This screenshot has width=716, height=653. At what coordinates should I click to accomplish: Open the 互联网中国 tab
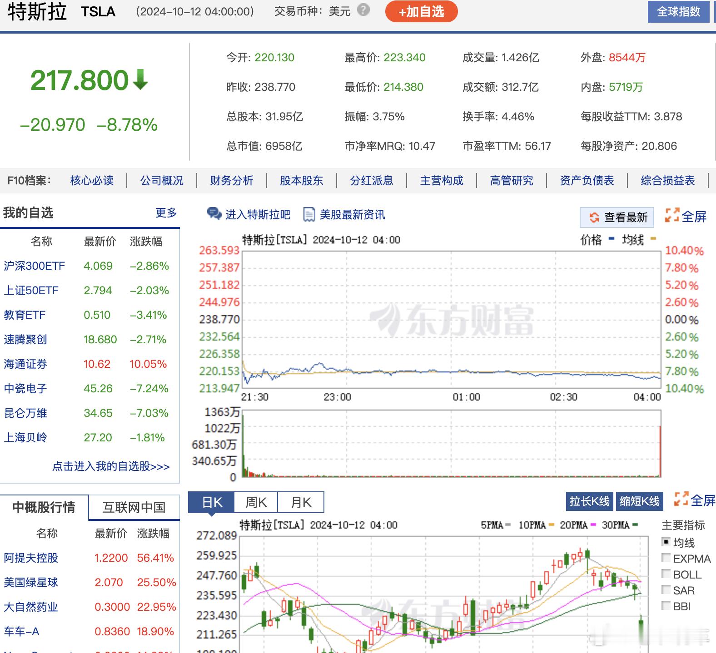(134, 507)
